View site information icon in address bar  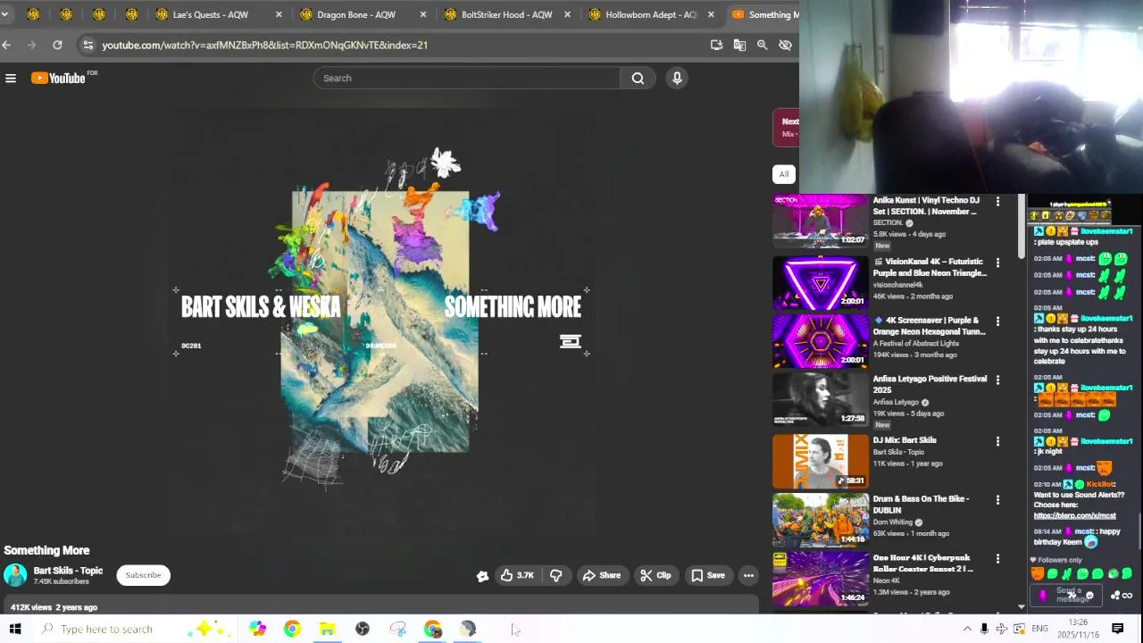[87, 45]
